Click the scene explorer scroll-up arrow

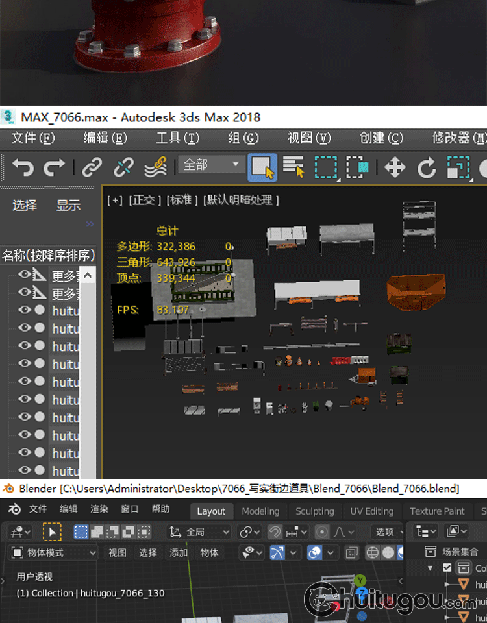[x=88, y=276]
